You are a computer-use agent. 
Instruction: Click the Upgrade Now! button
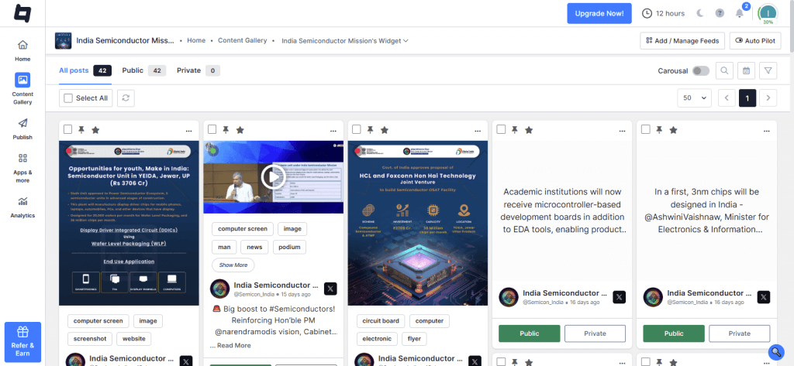[599, 13]
